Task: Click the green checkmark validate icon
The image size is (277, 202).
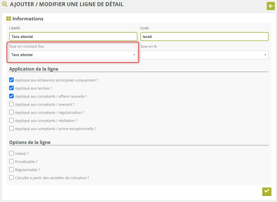Action: [x=267, y=191]
